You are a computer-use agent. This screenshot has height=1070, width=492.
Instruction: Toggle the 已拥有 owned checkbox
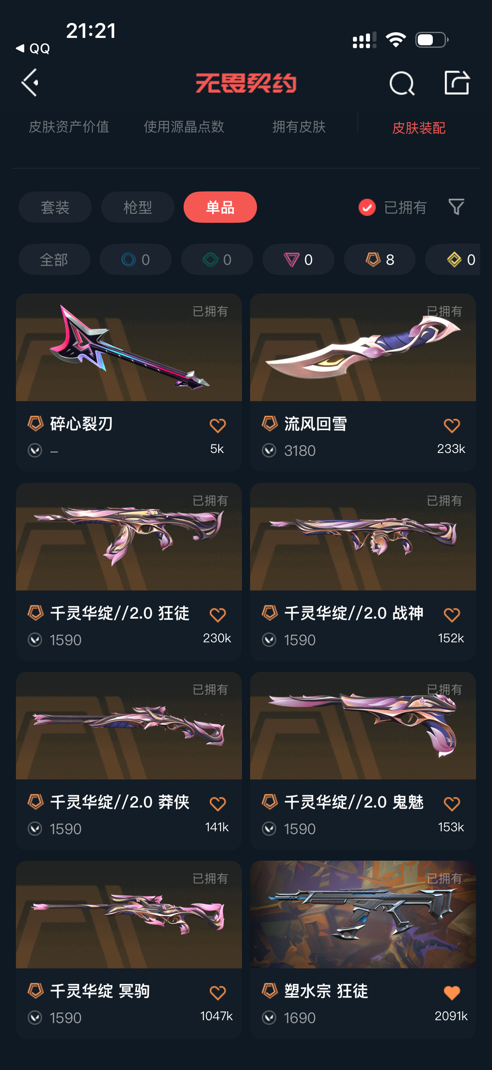(367, 207)
